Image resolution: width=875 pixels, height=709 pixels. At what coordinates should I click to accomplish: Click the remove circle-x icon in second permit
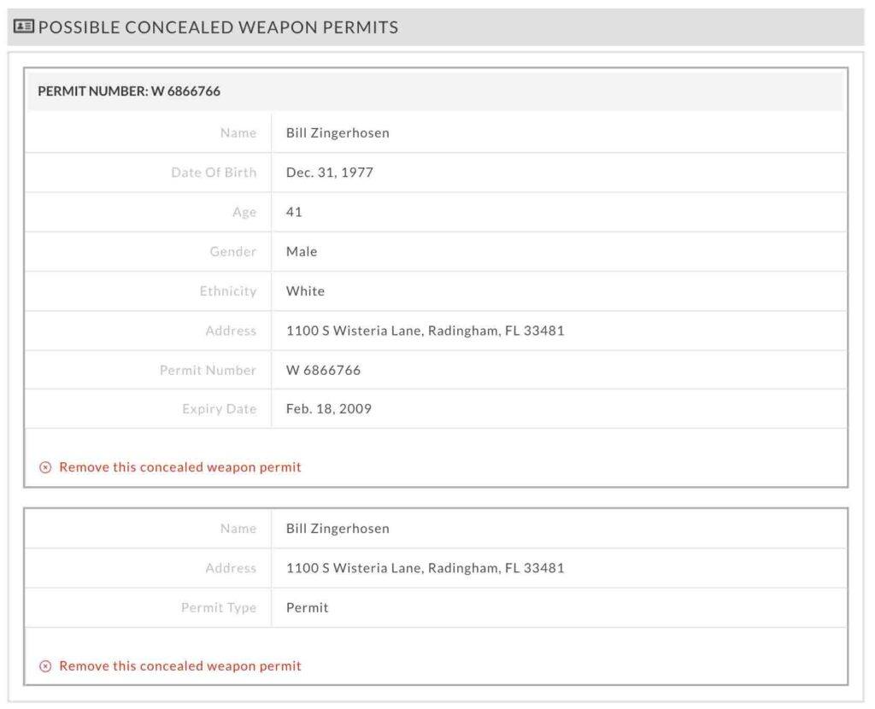45,666
